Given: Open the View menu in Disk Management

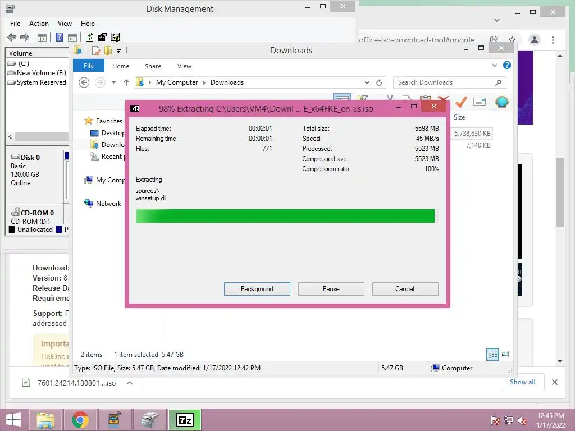Looking at the screenshot, I should click(65, 24).
